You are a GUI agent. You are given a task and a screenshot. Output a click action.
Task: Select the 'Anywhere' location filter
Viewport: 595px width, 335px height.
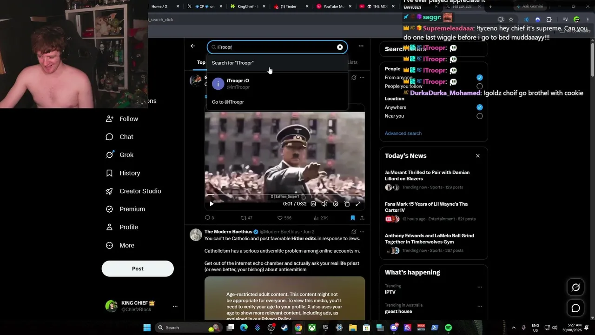(x=480, y=107)
